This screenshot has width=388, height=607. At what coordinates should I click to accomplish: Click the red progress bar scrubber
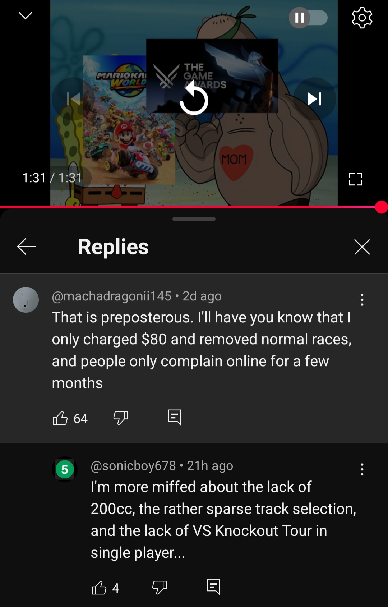point(381,207)
